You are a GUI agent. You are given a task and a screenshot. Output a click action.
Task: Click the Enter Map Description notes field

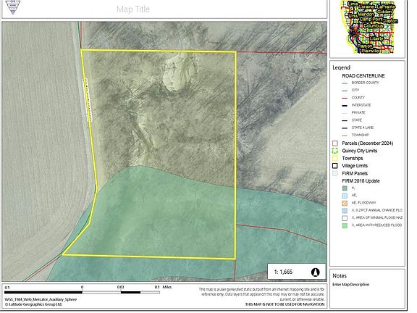351,284
